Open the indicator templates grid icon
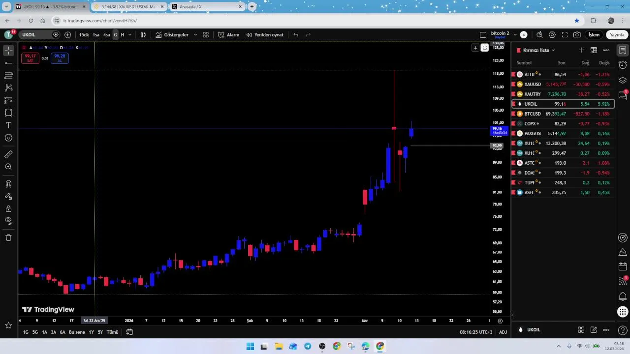Viewport: 630px width, 354px height. click(x=206, y=35)
